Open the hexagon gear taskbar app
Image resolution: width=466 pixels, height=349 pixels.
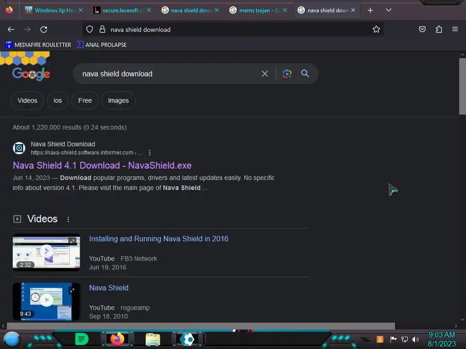click(x=188, y=339)
